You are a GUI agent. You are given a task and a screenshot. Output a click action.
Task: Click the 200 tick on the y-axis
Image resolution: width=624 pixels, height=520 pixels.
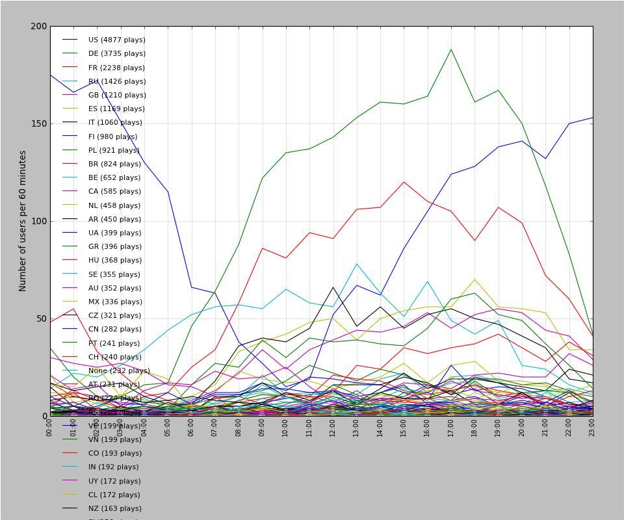[x=39, y=27]
